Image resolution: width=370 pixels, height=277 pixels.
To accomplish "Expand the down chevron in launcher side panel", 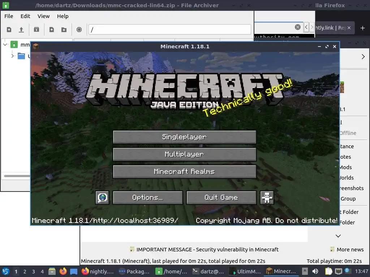I will tap(338, 236).
